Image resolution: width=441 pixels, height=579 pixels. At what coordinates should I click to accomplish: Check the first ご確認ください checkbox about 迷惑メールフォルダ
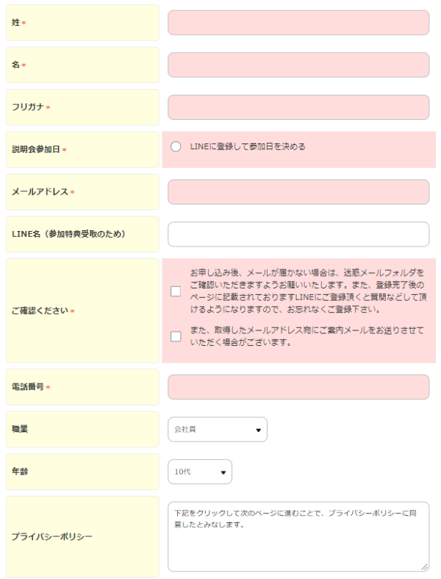click(x=176, y=291)
